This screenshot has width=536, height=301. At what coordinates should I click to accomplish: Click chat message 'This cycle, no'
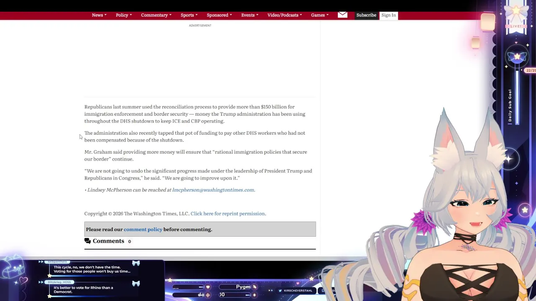point(92,269)
